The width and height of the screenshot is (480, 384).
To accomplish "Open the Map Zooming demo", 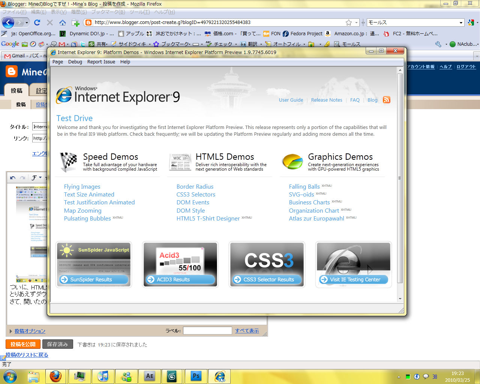I will pos(82,211).
